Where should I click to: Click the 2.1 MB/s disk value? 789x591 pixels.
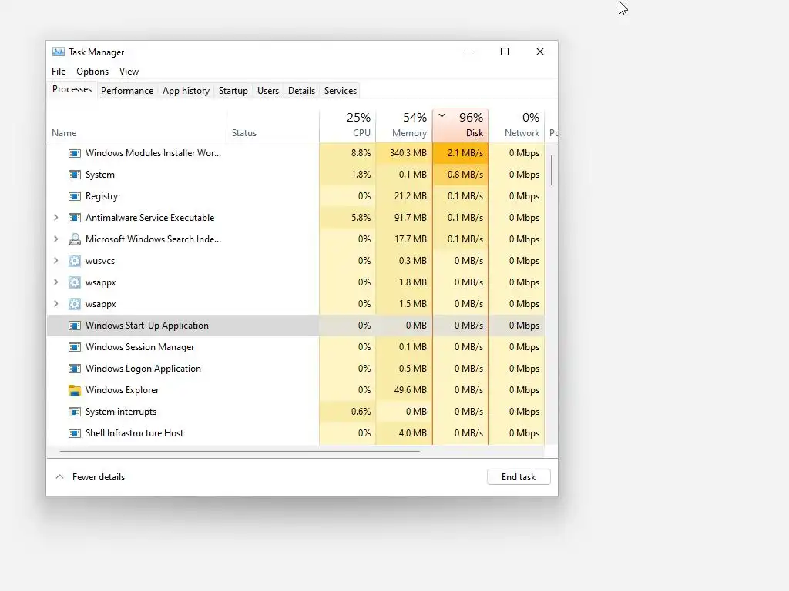[465, 153]
